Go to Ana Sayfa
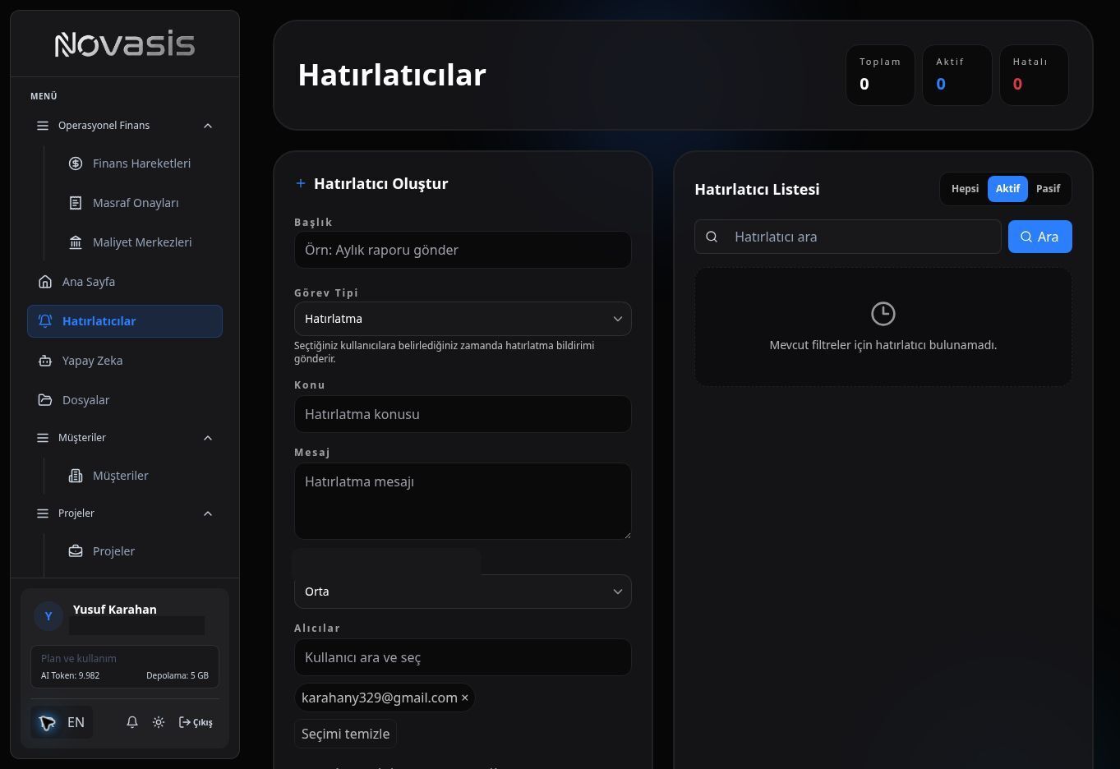The width and height of the screenshot is (1120, 769). (x=125, y=282)
